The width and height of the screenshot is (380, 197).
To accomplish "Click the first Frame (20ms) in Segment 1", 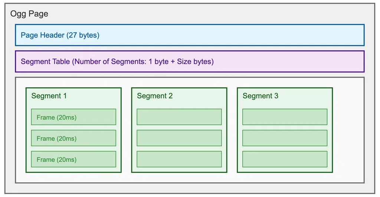I will pyautogui.click(x=73, y=117).
